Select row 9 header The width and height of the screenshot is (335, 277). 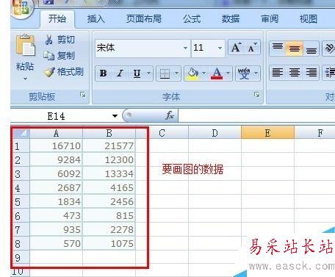21,258
